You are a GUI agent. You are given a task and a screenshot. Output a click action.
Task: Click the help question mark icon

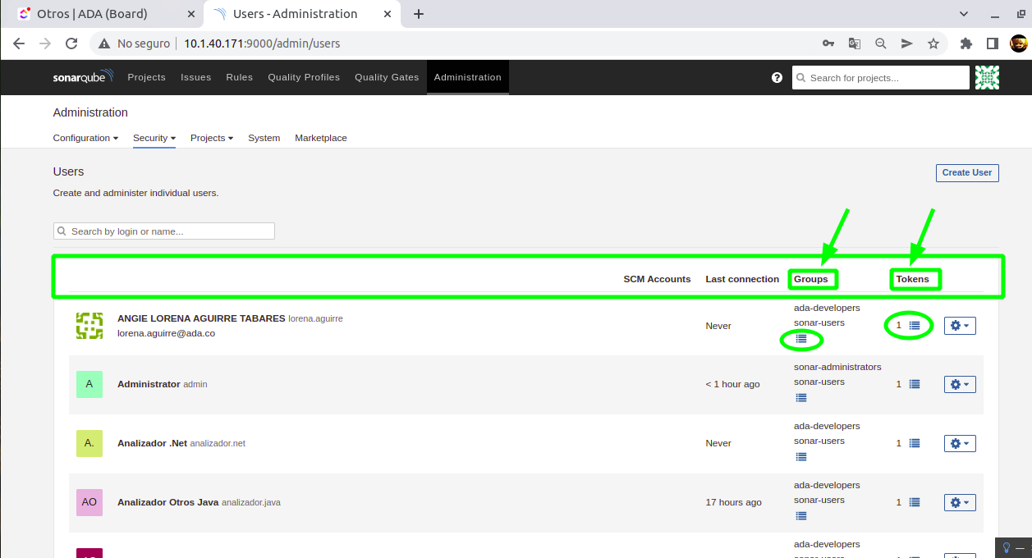click(x=777, y=78)
